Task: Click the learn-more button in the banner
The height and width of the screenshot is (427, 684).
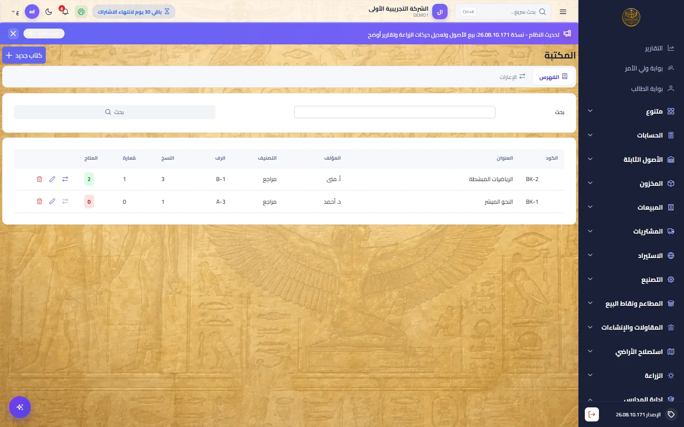Action: [x=44, y=33]
